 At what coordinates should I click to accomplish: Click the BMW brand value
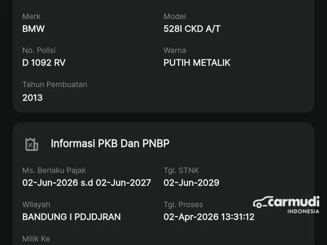(33, 29)
